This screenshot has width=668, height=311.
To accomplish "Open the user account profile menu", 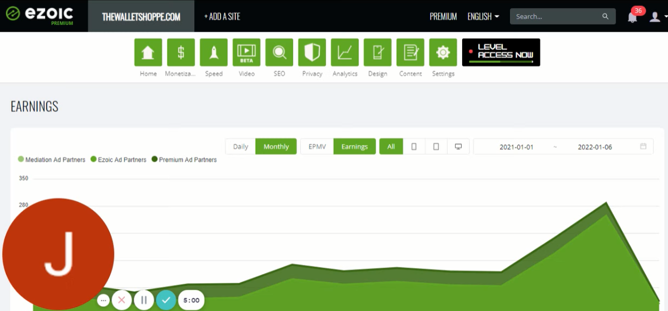I will (658, 16).
